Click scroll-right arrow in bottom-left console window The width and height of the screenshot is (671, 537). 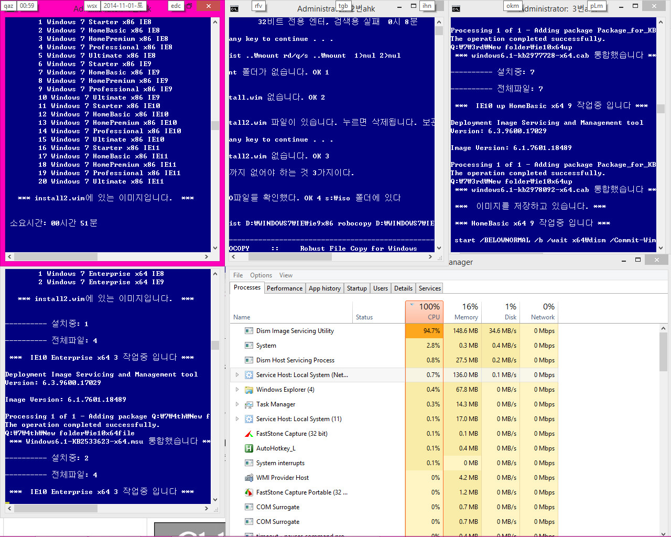[207, 509]
